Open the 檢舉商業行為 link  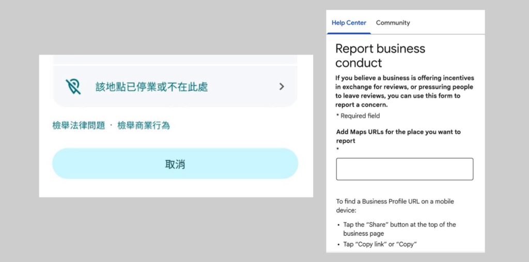tap(144, 126)
